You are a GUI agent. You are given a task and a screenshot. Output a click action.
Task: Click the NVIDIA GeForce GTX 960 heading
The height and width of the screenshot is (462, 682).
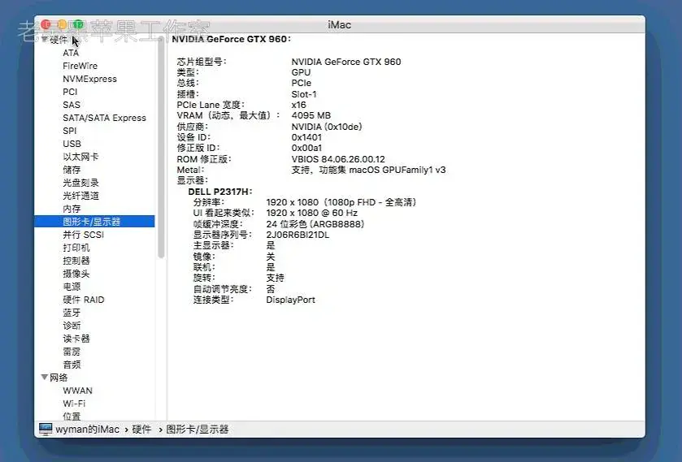pos(231,39)
